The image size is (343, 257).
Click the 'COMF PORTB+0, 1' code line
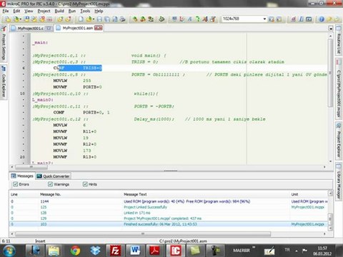(81, 112)
